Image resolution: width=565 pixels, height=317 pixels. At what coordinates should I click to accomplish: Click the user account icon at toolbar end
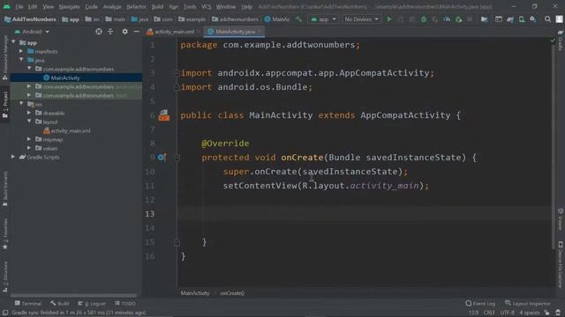pos(559,19)
